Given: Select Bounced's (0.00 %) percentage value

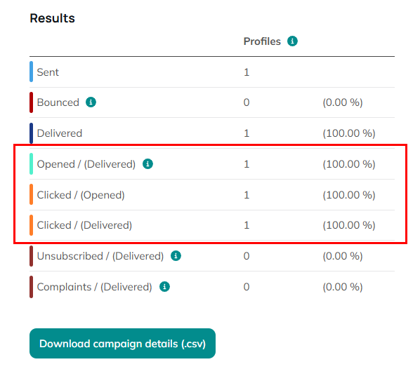Looking at the screenshot, I should pos(343,102).
